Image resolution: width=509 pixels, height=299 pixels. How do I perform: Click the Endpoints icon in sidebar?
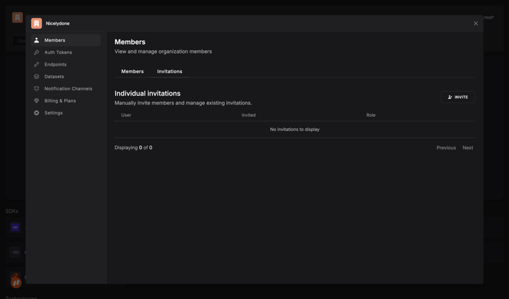click(x=36, y=64)
